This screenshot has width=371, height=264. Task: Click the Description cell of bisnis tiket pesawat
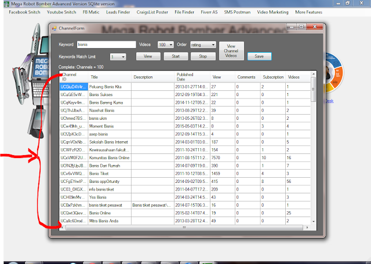[x=152, y=205]
